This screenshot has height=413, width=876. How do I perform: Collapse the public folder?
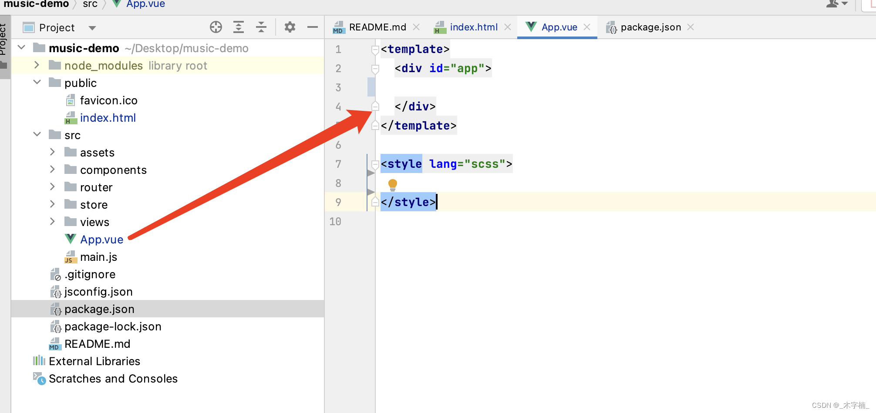(x=37, y=82)
